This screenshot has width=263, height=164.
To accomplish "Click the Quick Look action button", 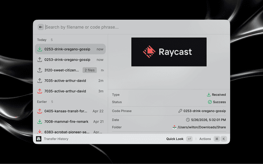I will click(x=175, y=139).
